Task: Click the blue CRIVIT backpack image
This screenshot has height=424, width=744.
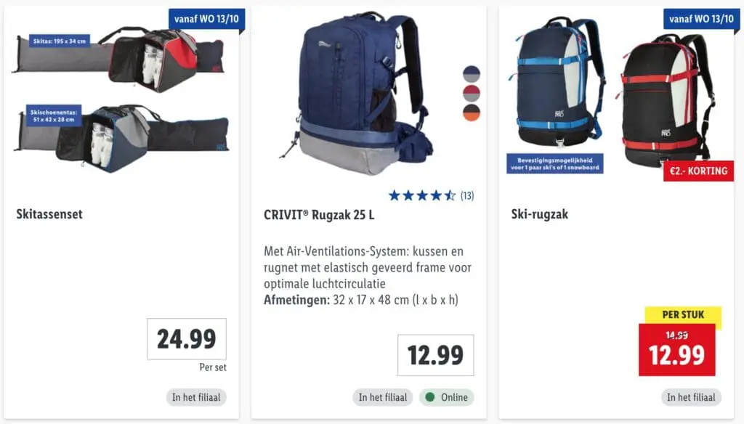Action: (x=357, y=93)
